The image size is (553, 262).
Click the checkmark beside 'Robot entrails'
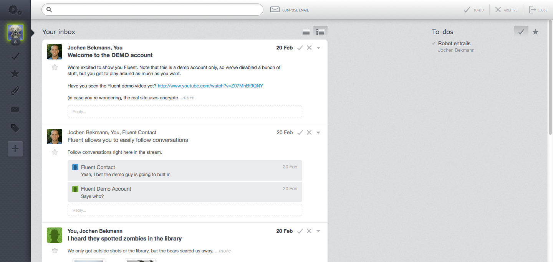434,43
